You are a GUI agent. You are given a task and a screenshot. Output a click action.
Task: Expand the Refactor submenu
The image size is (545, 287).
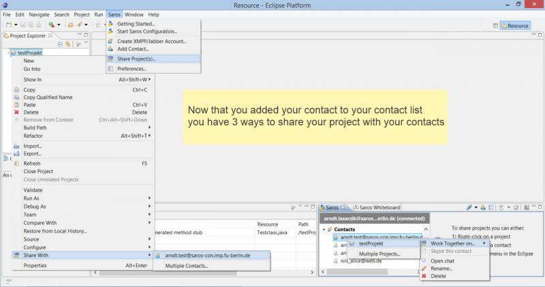(x=82, y=136)
